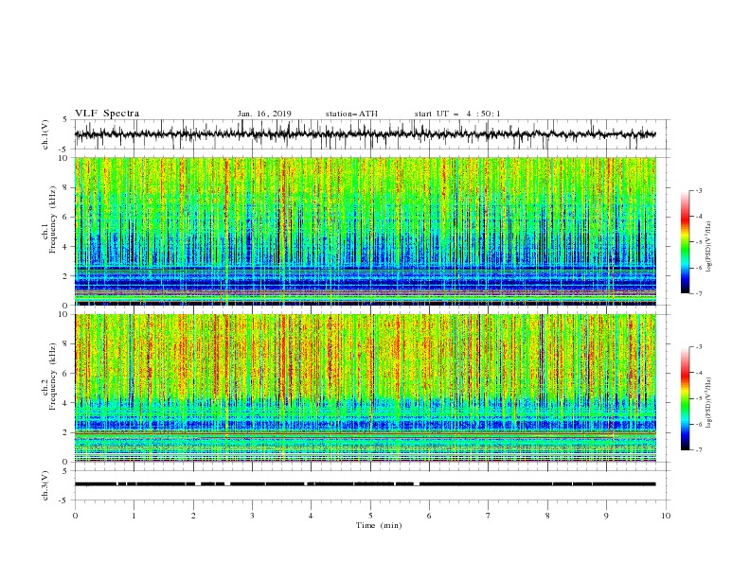
Task: Click time axis tick label "8"
Action: [547, 516]
